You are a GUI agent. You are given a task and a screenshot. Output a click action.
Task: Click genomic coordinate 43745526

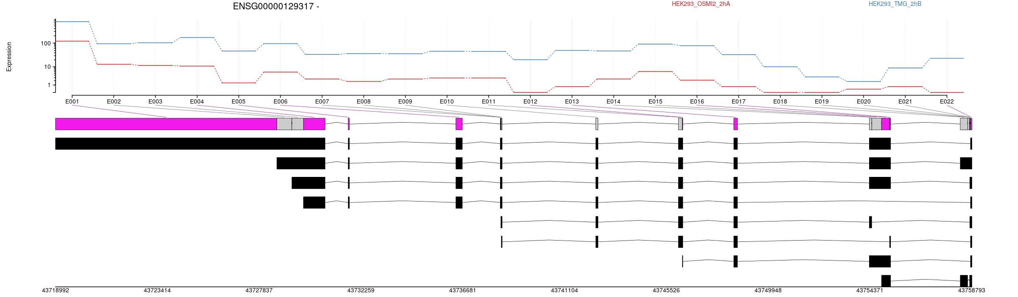[x=666, y=291]
